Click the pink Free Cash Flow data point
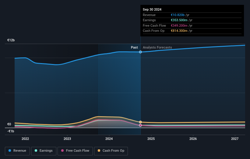This screenshot has height=159, width=250. tap(140, 125)
